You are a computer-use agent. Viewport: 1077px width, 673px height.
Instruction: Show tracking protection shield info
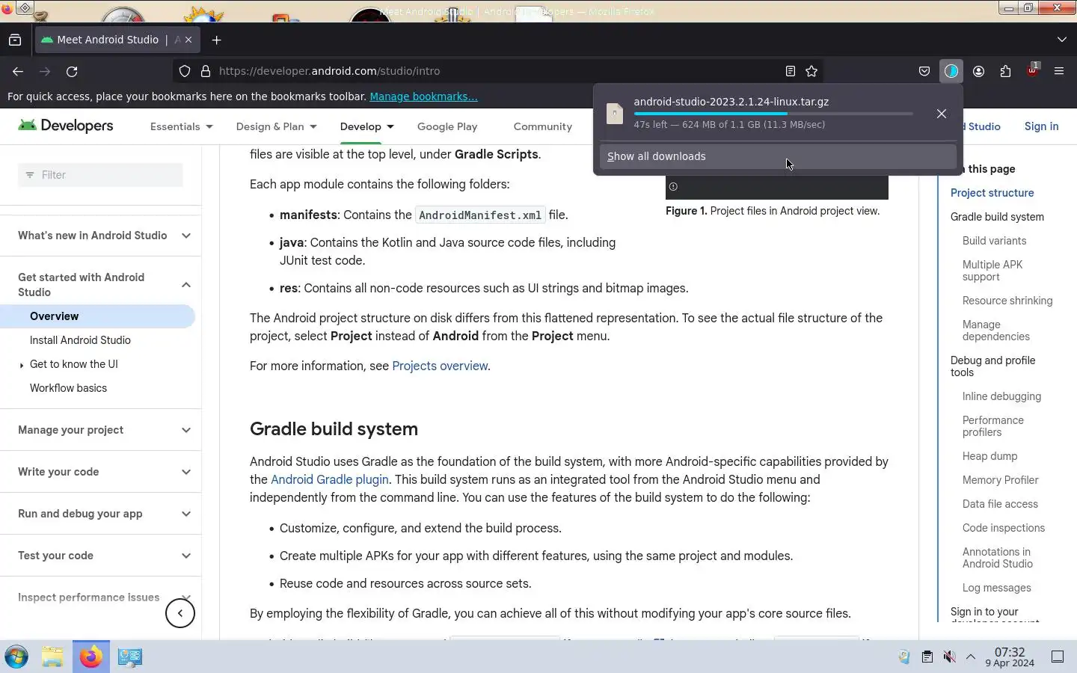pos(185,71)
